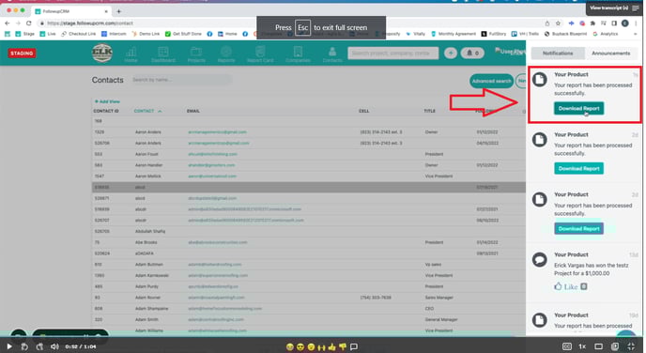Image resolution: width=646 pixels, height=353 pixels.
Task: Exit full screen using collapse icon
Action: tap(631, 346)
